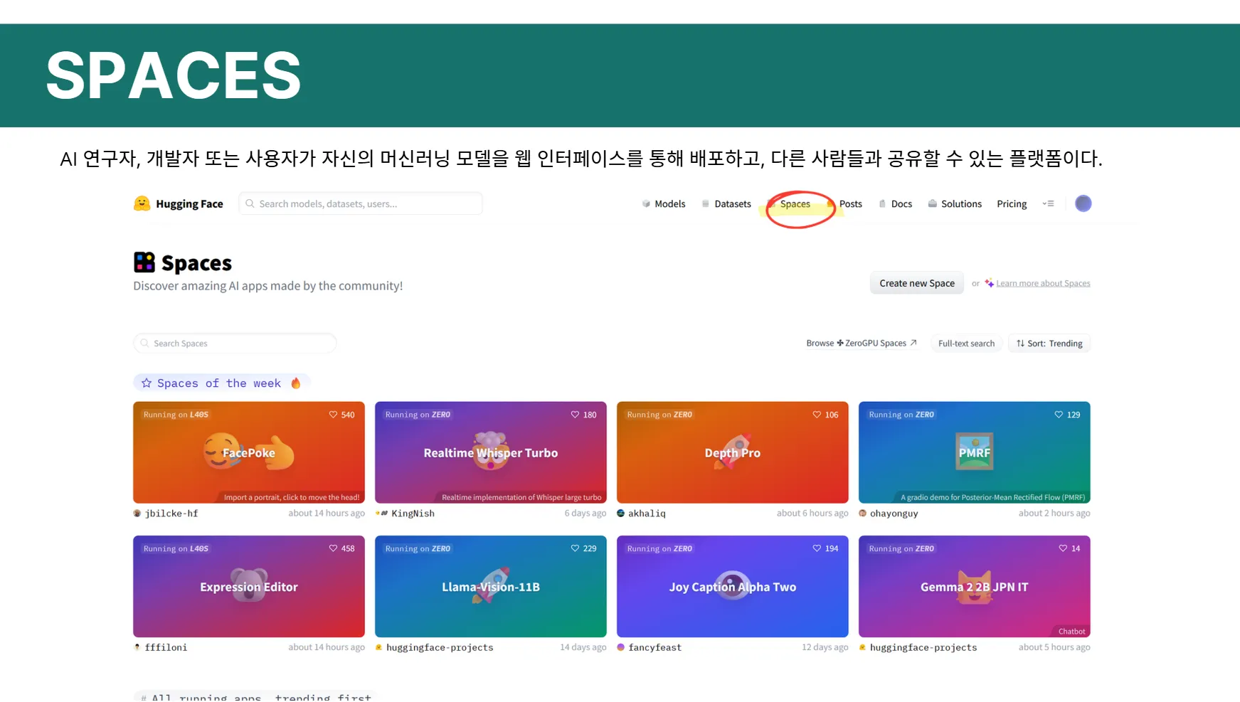1240x702 pixels.
Task: Focus the 'Search models, datasets, users' field
Action: [361, 203]
